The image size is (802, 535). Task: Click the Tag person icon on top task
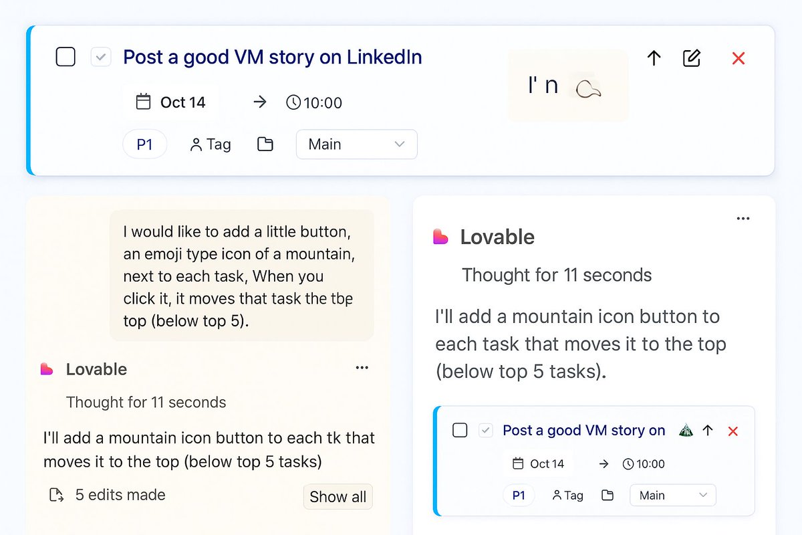click(196, 144)
